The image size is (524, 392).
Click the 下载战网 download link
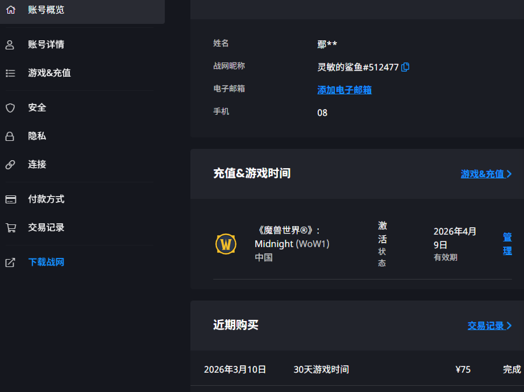45,262
